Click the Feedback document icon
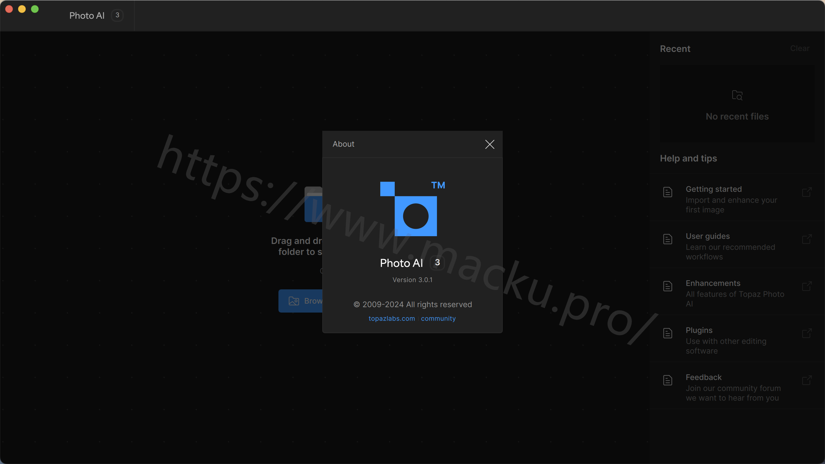825x464 pixels. pos(668,380)
